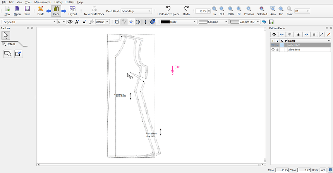The width and height of the screenshot is (333, 173).
Task: Toggle lock on aline front piece
Action: coord(277,49)
